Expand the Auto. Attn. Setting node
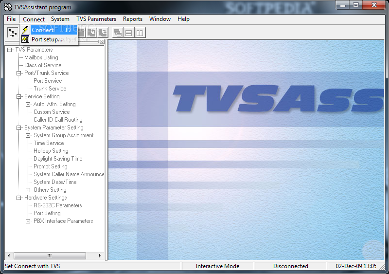Viewport: 389px width, 274px height. pyautogui.click(x=28, y=104)
